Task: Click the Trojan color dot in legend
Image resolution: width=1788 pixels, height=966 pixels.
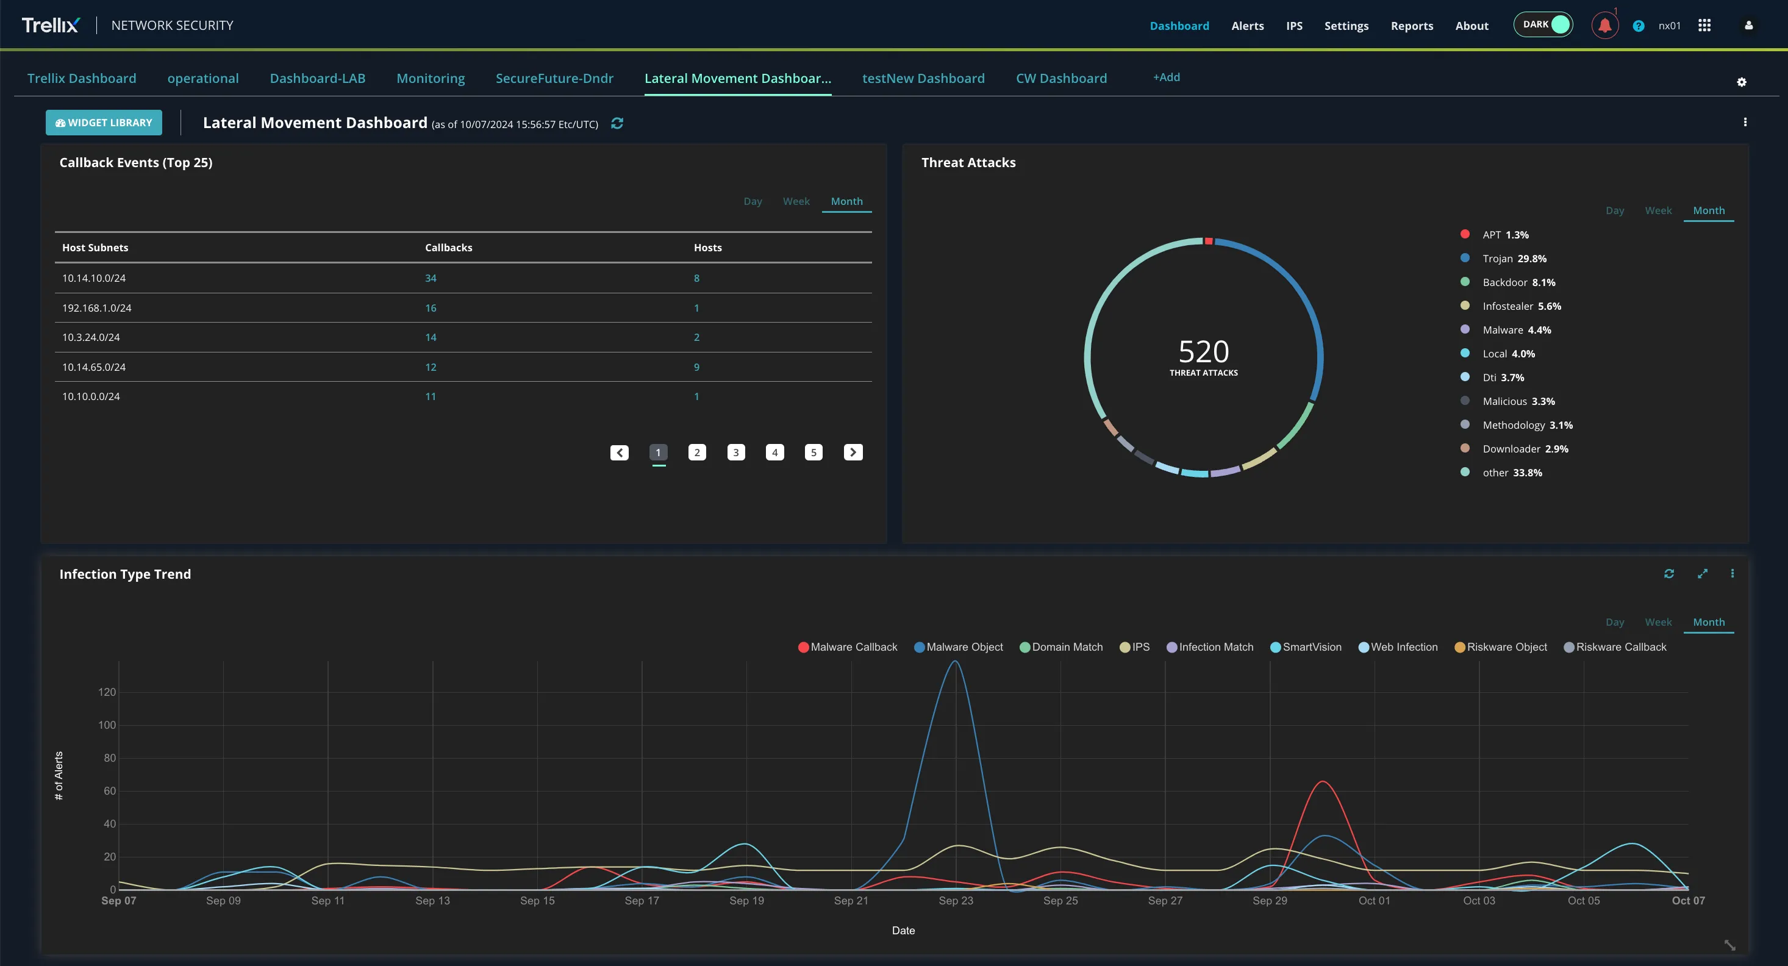Action: (x=1465, y=258)
